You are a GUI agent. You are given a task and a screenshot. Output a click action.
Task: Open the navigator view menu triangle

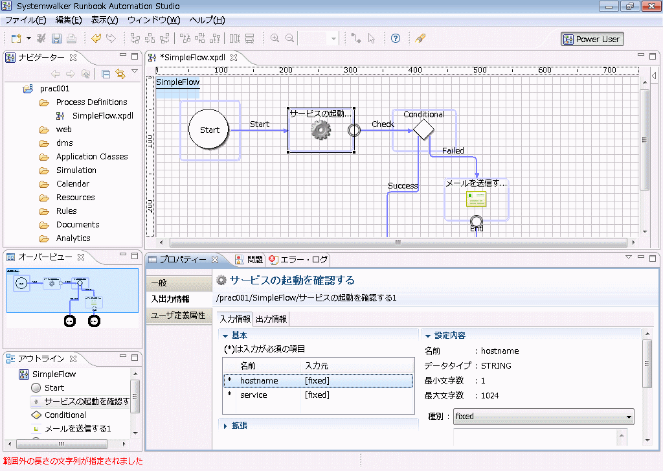pos(135,71)
